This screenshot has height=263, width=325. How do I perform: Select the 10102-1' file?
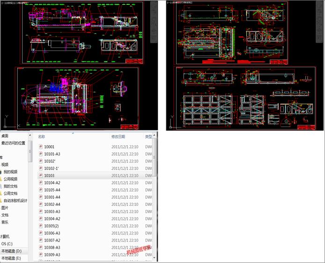click(x=51, y=168)
